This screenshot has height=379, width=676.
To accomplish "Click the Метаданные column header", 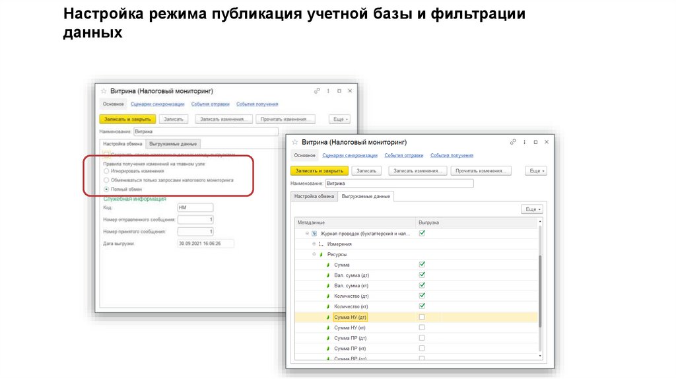I will 355,223.
